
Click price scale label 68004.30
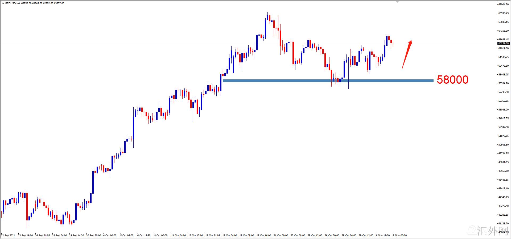click(504, 5)
